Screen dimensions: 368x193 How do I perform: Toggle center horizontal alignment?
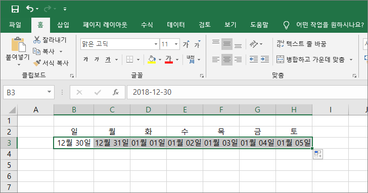(x=226, y=59)
